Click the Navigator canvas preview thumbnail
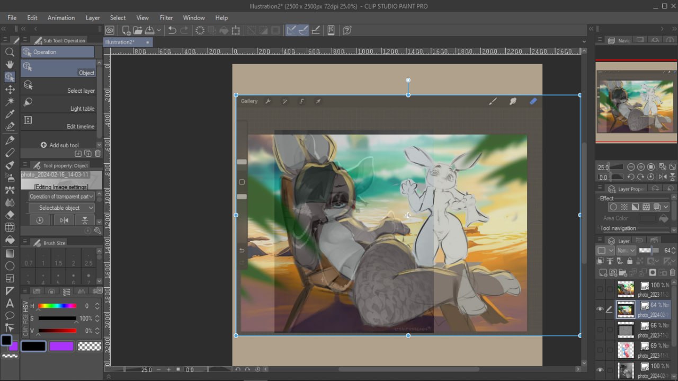The width and height of the screenshot is (678, 381). 635,102
